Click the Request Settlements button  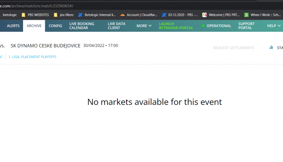tap(234, 48)
